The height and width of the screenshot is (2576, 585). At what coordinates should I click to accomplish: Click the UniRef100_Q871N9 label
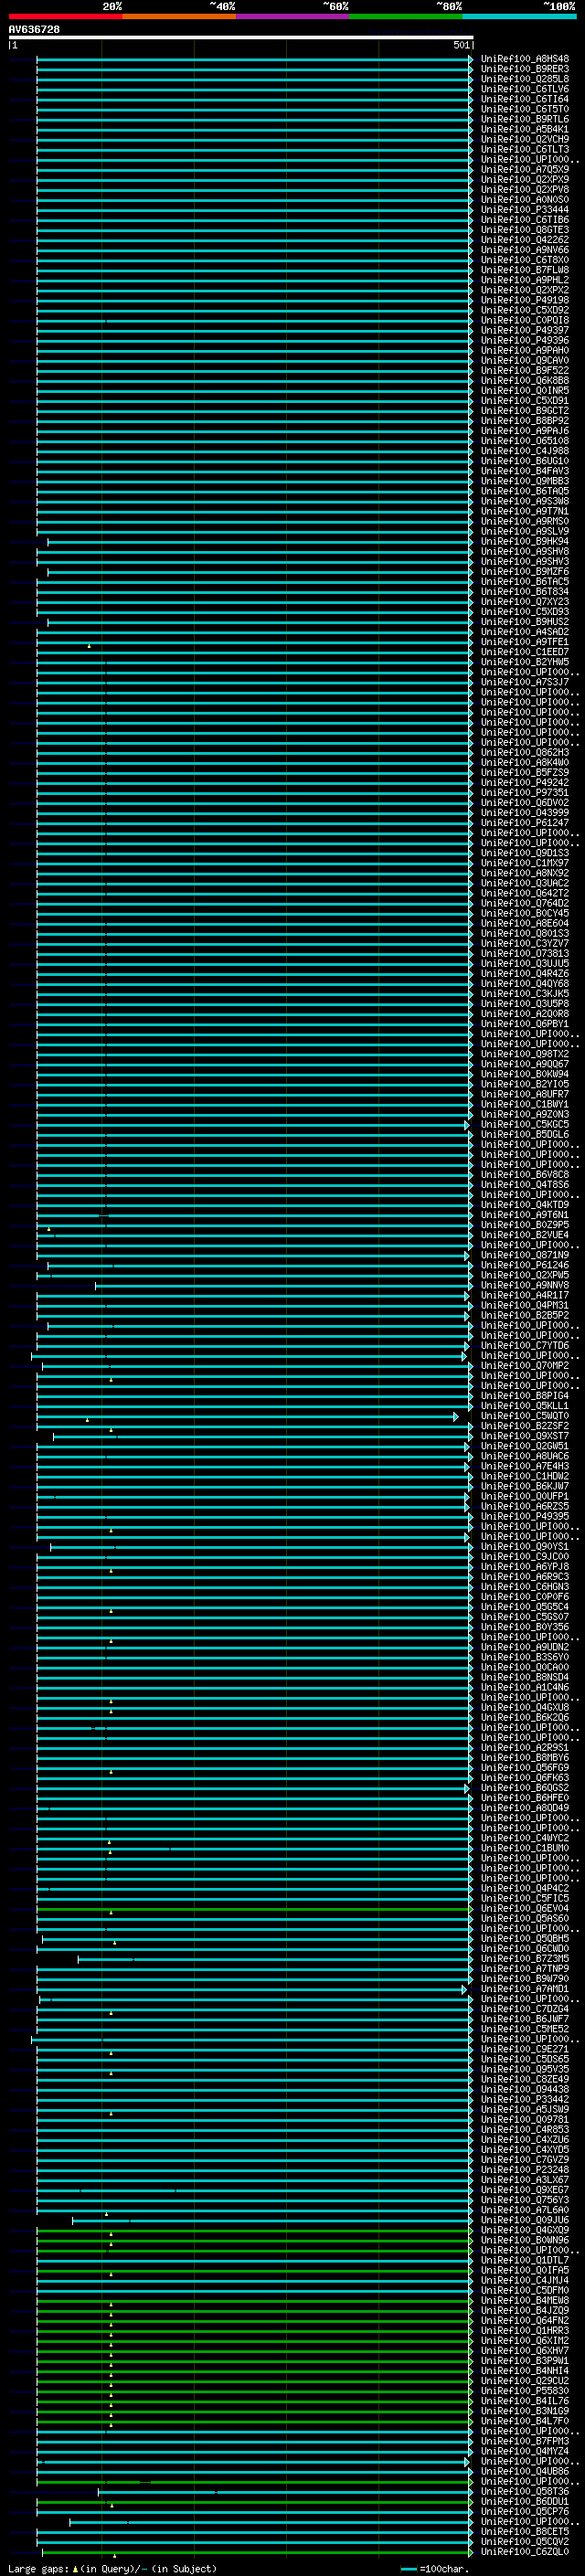click(525, 1255)
